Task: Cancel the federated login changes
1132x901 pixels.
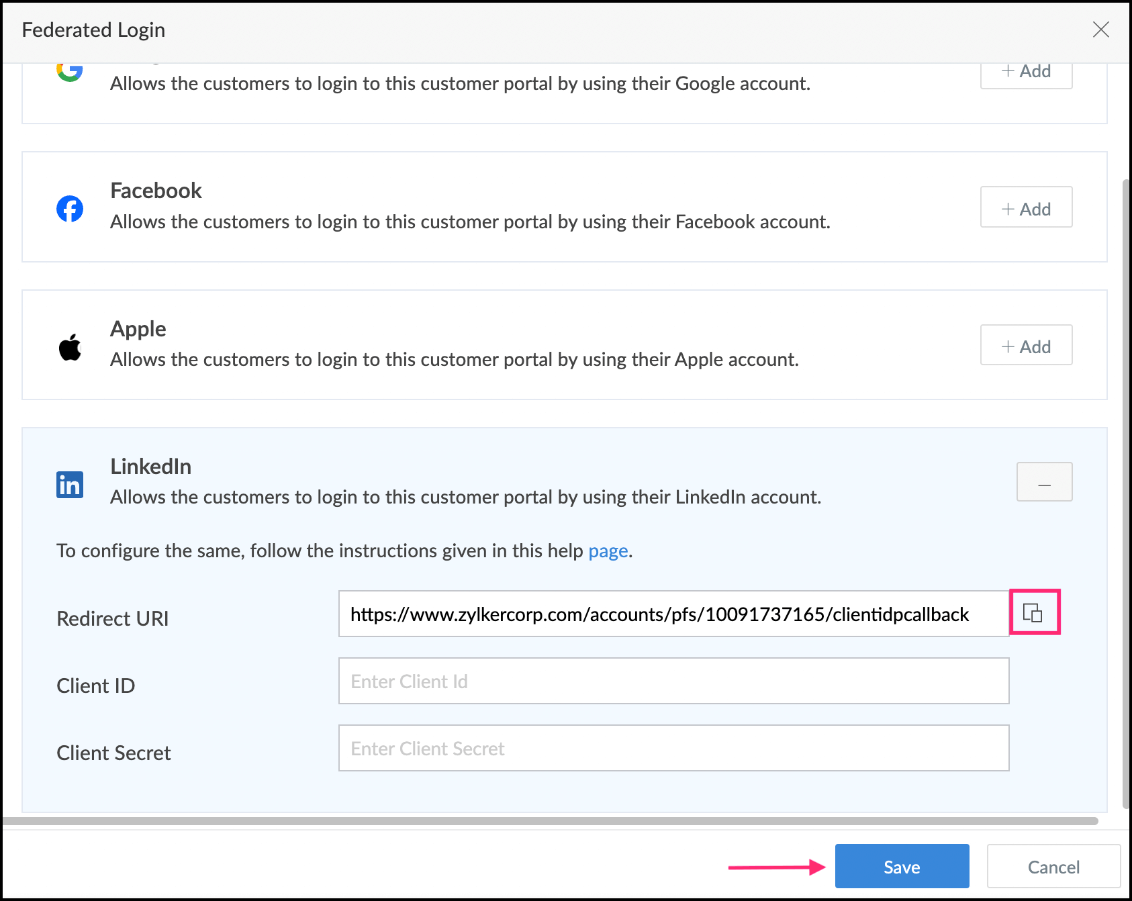Action: coord(1053,867)
